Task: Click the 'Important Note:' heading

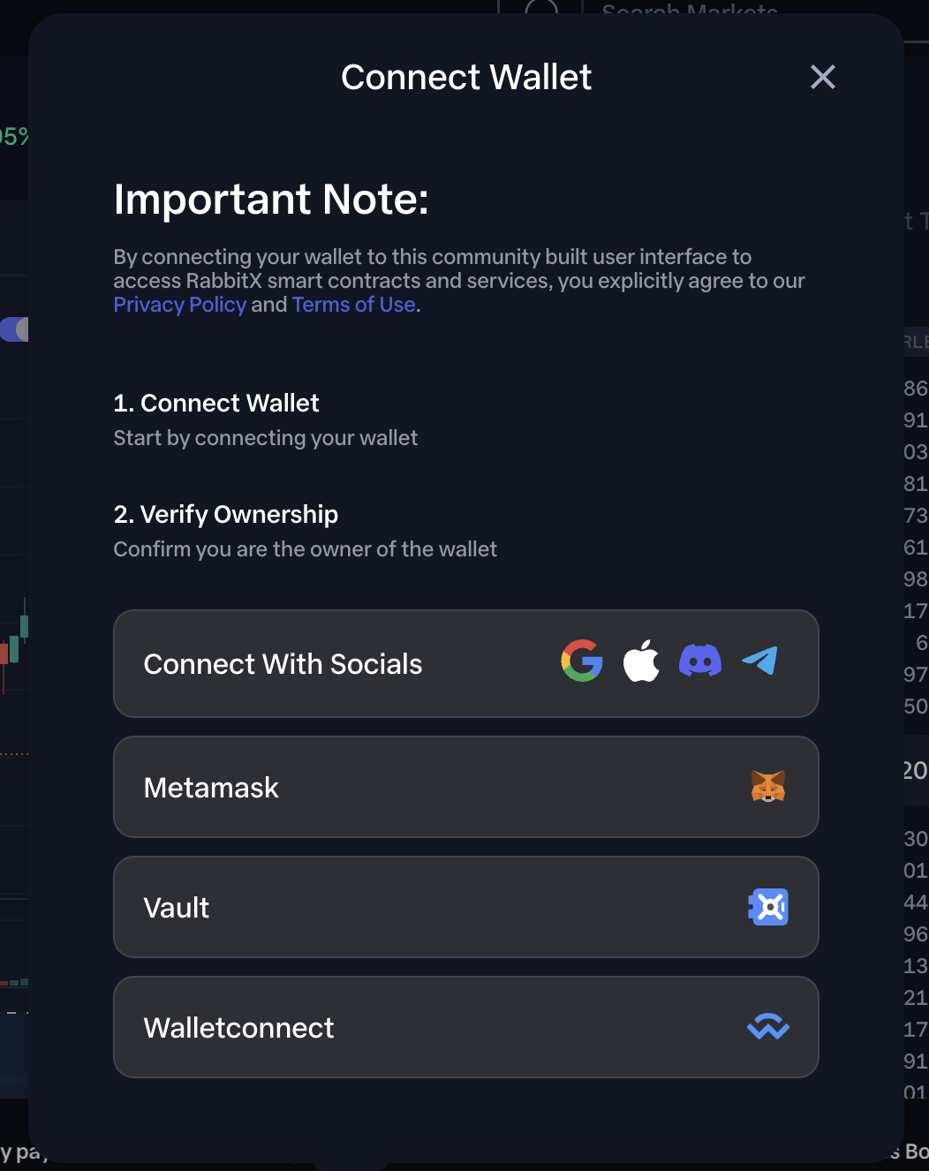Action: tap(271, 200)
